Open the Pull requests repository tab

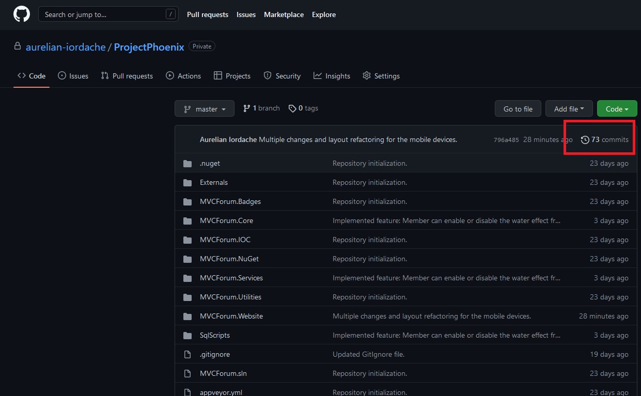127,76
